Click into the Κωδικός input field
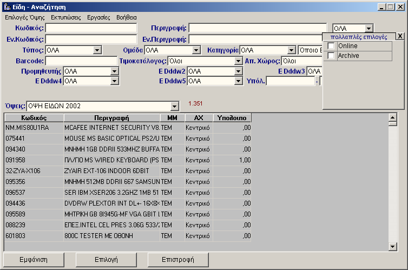This screenshot has width=408, height=270. click(91, 28)
